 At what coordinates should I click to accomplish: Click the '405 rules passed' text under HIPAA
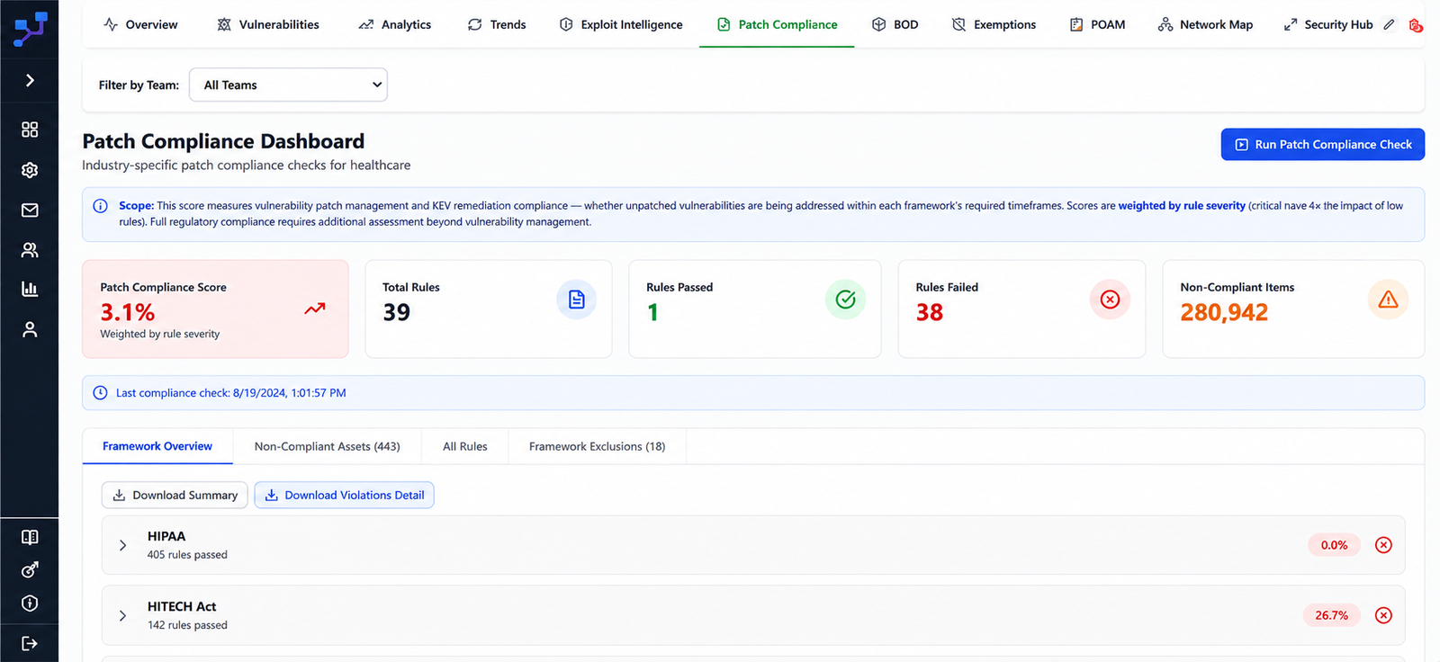pos(187,555)
